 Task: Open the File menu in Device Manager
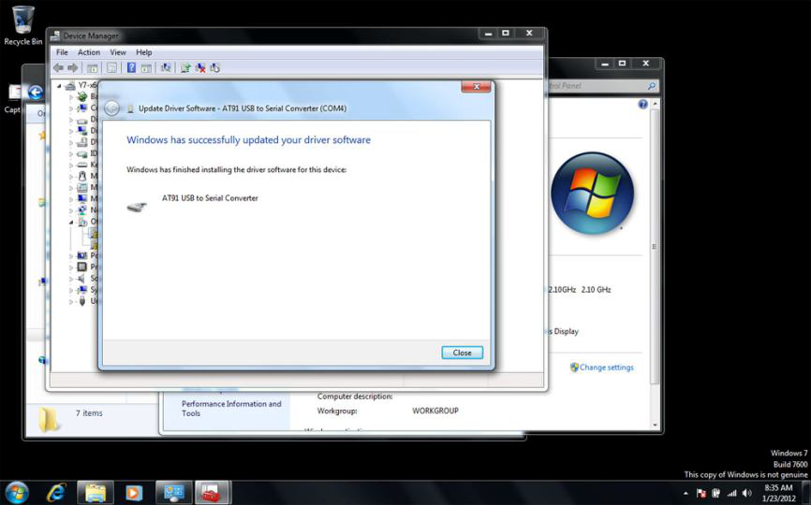point(62,52)
